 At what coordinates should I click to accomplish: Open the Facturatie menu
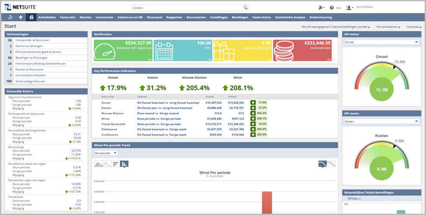tap(68, 17)
